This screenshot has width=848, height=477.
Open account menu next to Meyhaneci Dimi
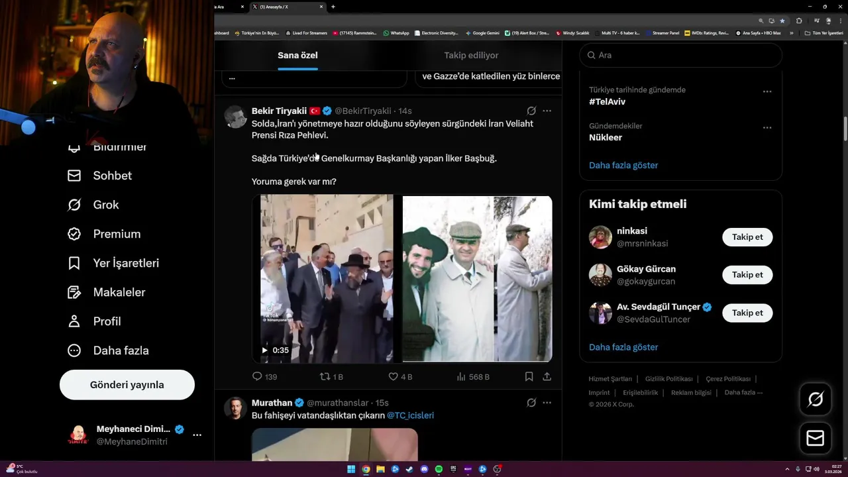(x=197, y=435)
